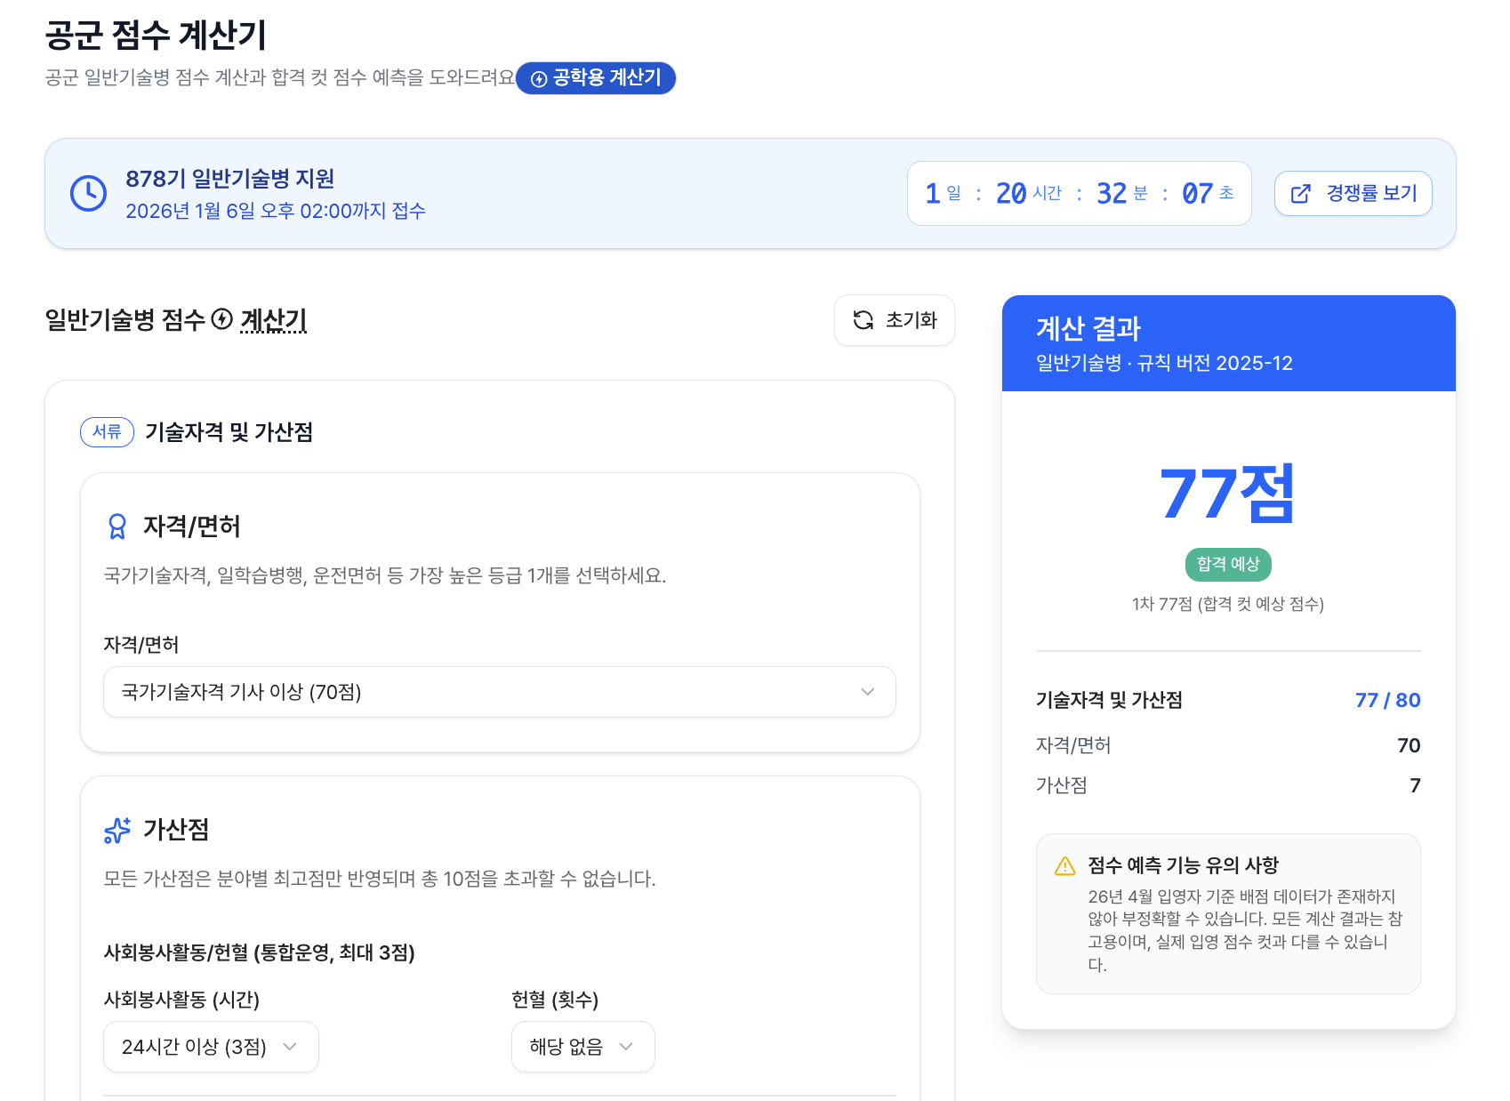Click the award ribbon icon beside 자격/면허

[117, 526]
